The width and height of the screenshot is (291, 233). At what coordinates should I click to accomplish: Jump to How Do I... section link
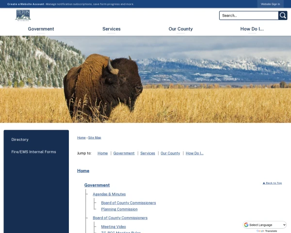[194, 153]
